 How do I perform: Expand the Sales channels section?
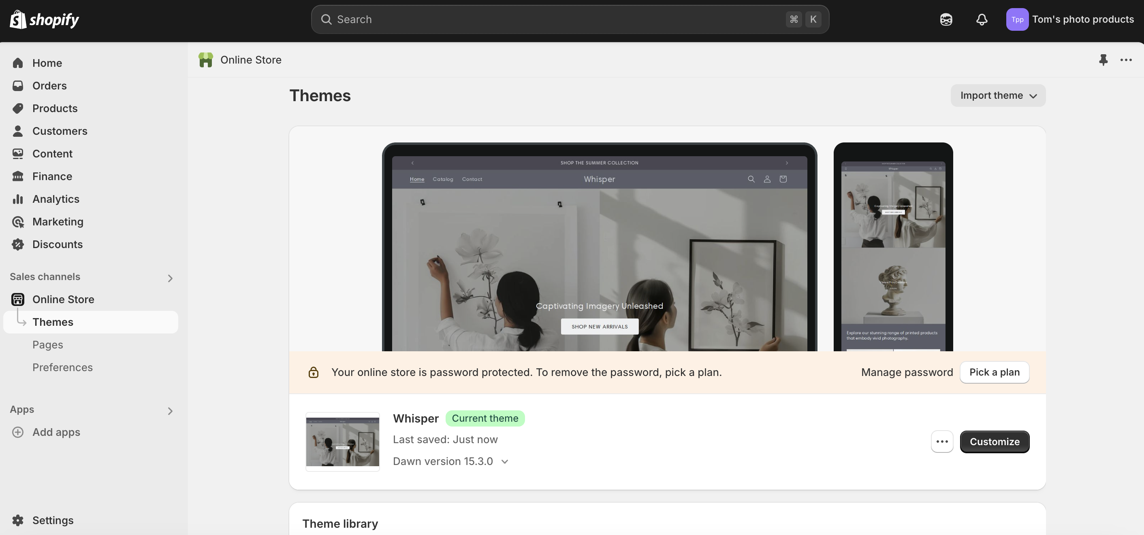click(x=170, y=278)
